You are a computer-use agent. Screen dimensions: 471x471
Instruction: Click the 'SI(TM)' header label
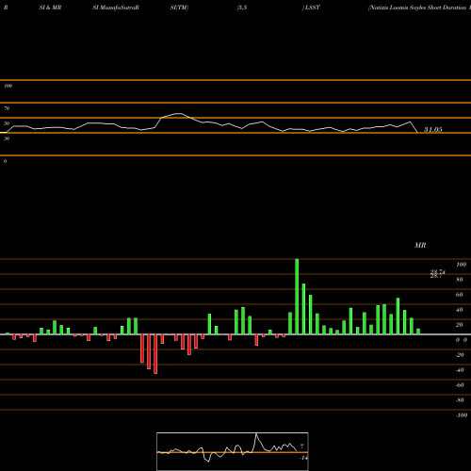179,8
